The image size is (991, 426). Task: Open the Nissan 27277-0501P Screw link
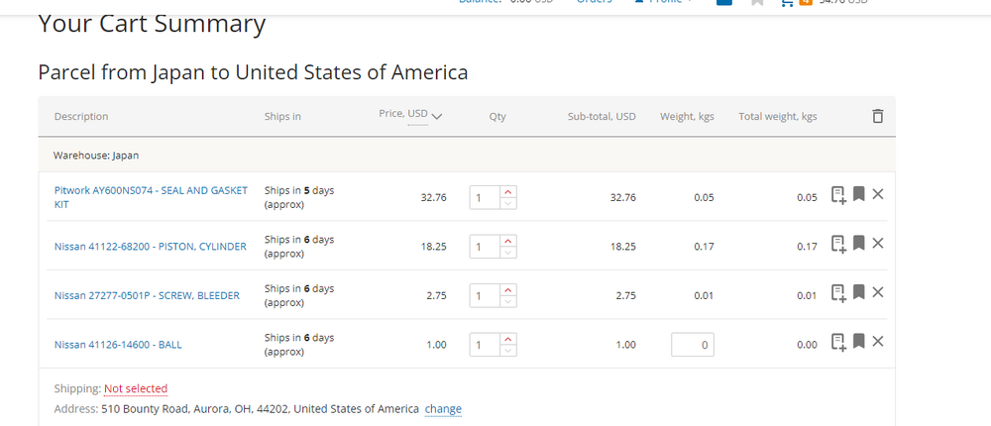pos(147,295)
